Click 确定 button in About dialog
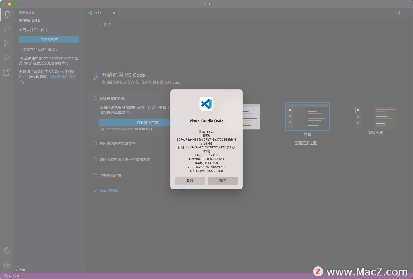Screen dimensions: 413x279 tap(223, 181)
